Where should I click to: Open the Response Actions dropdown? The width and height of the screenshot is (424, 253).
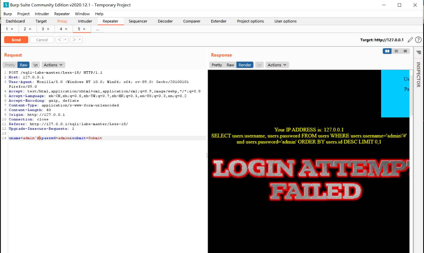(x=277, y=65)
